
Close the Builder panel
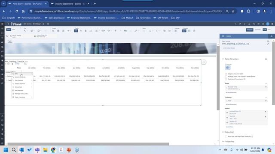(x=223, y=36)
